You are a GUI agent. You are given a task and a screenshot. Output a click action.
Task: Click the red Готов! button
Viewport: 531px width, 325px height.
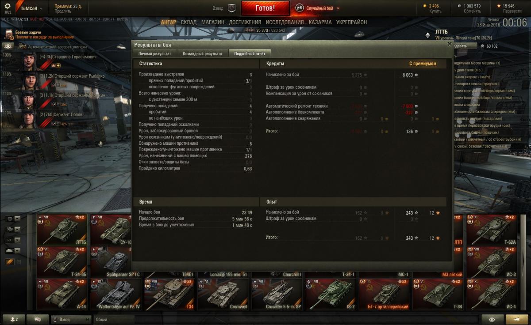pos(265,8)
